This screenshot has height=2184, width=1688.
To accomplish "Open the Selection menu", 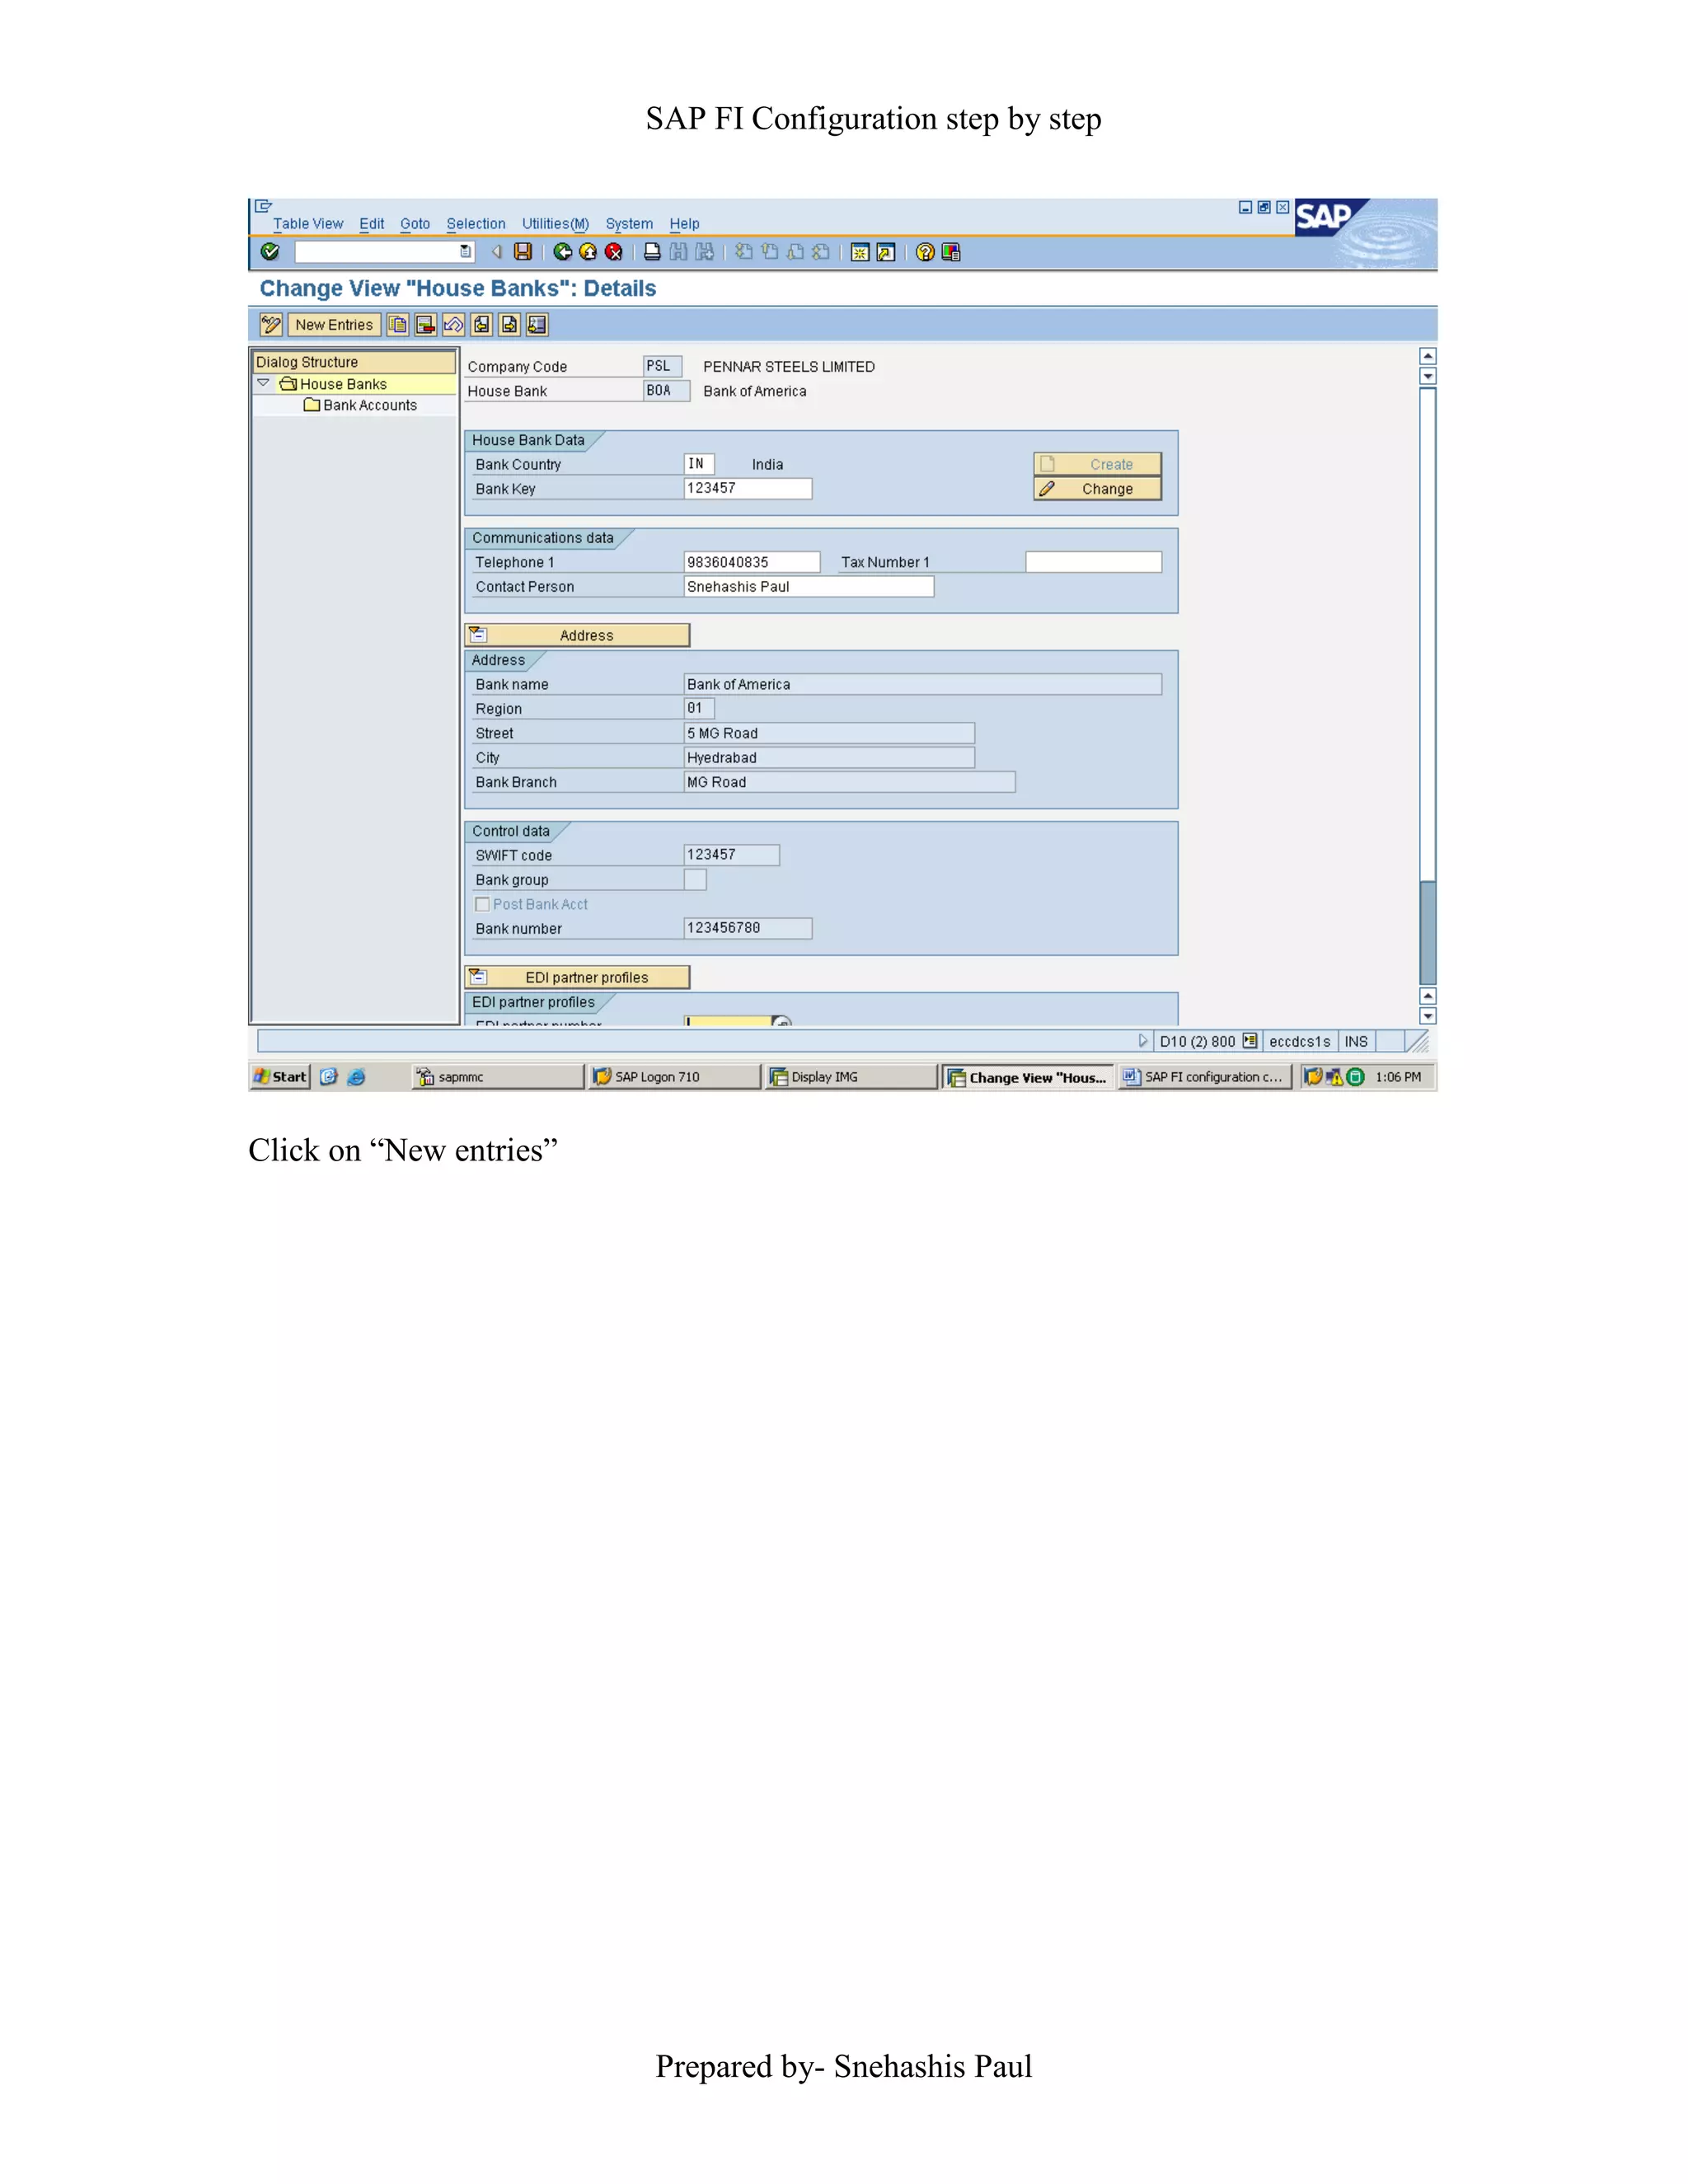I will pyautogui.click(x=476, y=224).
